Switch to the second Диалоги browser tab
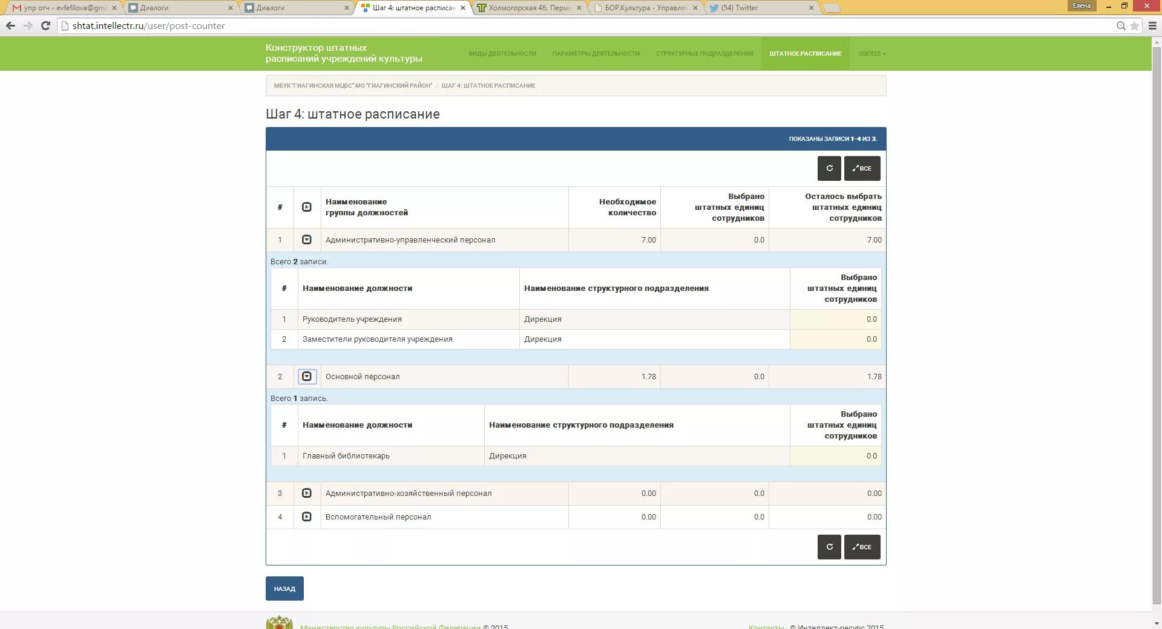This screenshot has height=629, width=1162. [x=295, y=8]
